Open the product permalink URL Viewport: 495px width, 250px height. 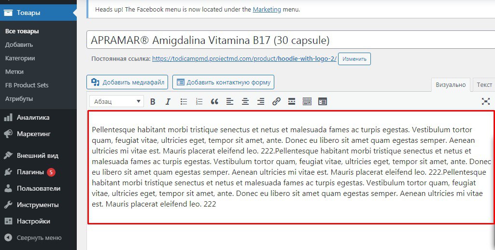tap(244, 59)
